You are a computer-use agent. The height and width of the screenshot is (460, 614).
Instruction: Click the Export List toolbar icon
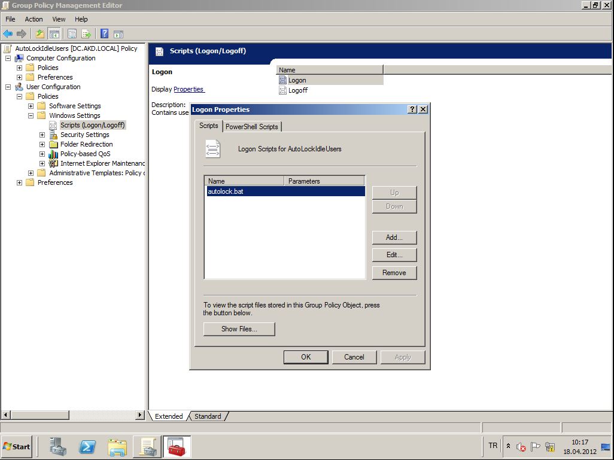pyautogui.click(x=86, y=33)
